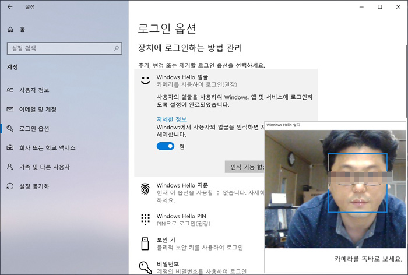The height and width of the screenshot is (275, 408).
Task: Close the settings window
Action: pyautogui.click(x=398, y=7)
